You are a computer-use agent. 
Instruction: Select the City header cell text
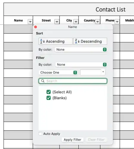point(69,20)
